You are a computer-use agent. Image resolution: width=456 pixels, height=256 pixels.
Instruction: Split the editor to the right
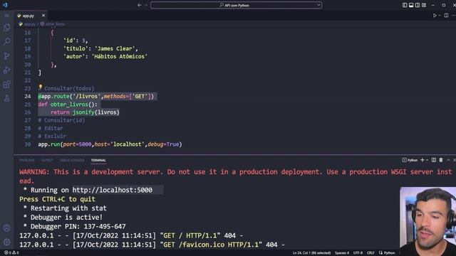[x=446, y=16]
